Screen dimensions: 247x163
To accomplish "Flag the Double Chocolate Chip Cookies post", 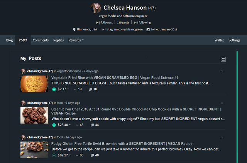I will (222, 103).
